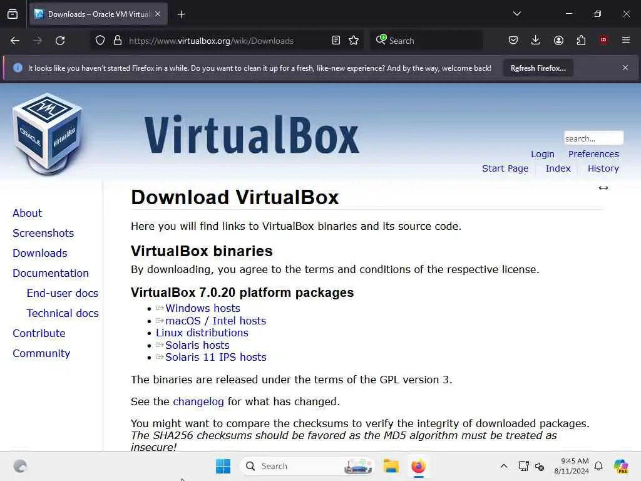Expand the list all tabs dropdown arrow
The image size is (641, 481).
click(x=517, y=14)
